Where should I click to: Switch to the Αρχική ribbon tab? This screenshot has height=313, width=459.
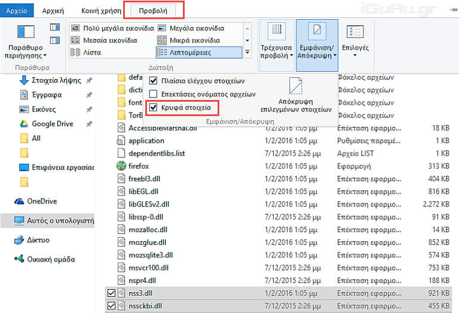(x=53, y=11)
